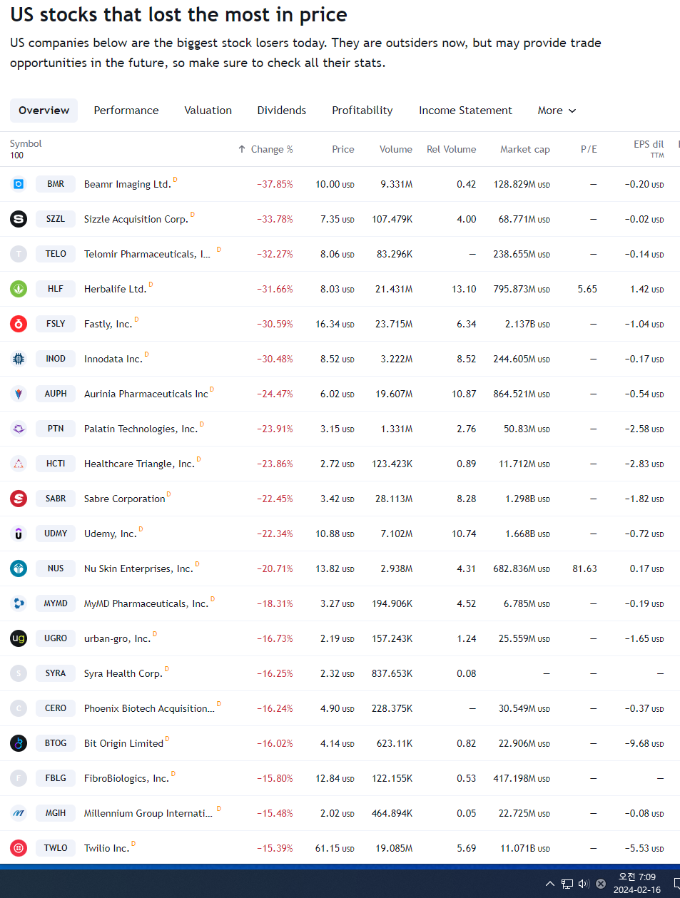Click the MyMD Pharmaceuticals logo icon
Screen dimensions: 680x898
coord(19,603)
